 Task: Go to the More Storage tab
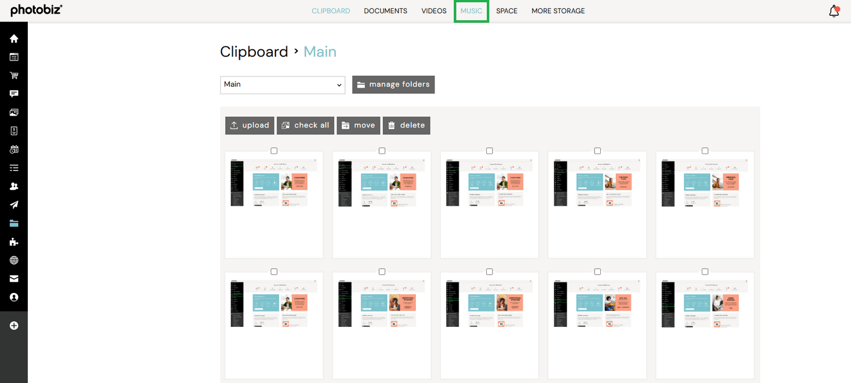pos(558,11)
